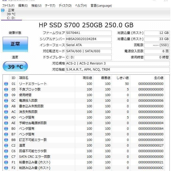Click the SATA/600 transfer mode field
171x171 pixels.
click(x=88, y=51)
